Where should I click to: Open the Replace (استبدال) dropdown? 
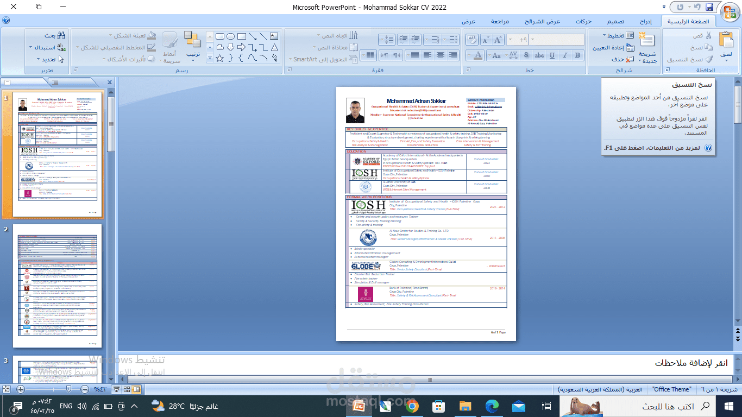(x=47, y=47)
